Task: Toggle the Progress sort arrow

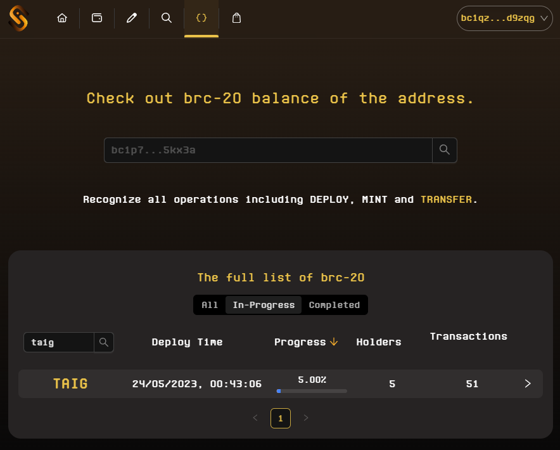Action: (334, 342)
